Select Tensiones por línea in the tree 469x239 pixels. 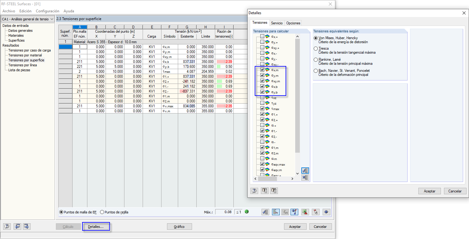[23, 65]
